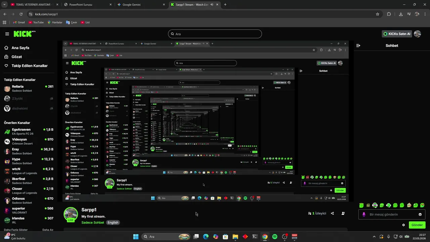
Task: Open recommended channel EgeArseven
Action: (29, 131)
